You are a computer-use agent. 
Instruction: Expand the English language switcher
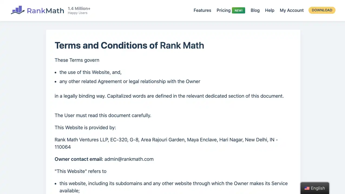[315, 188]
